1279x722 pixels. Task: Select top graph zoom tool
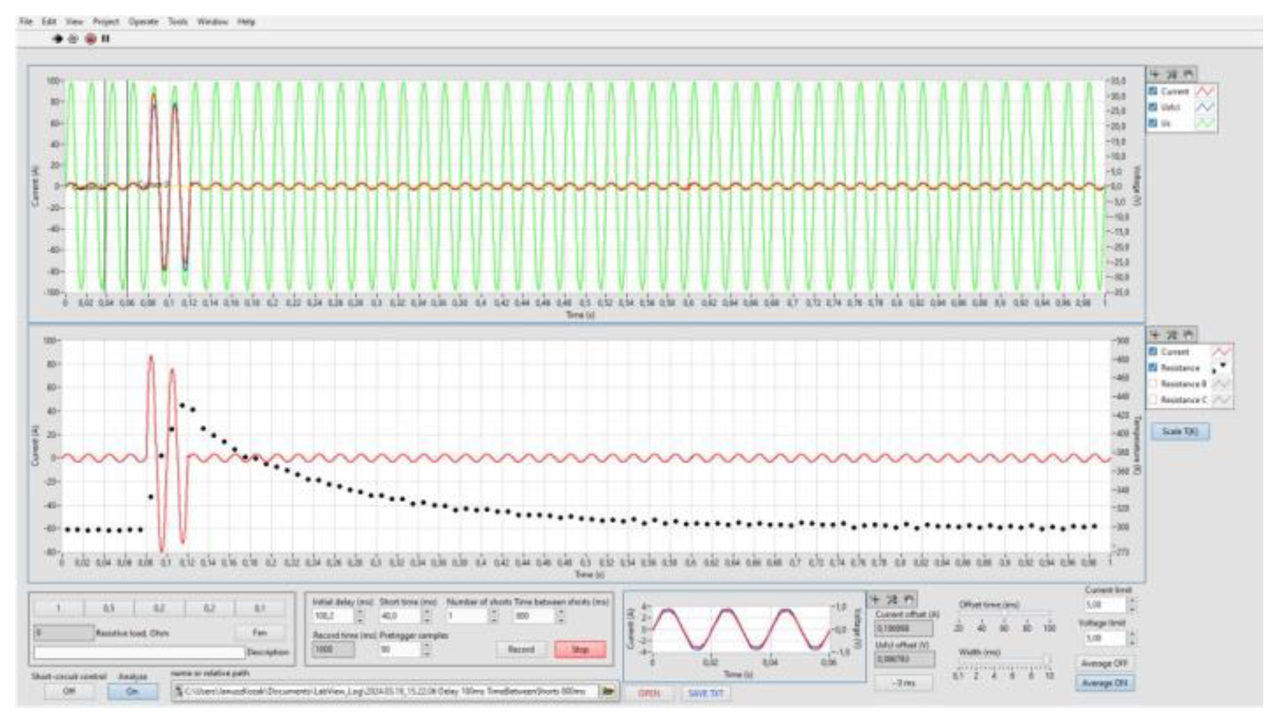[1171, 75]
